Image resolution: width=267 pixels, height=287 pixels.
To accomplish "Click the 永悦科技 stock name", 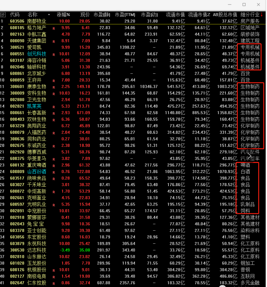I will tap(37, 244).
